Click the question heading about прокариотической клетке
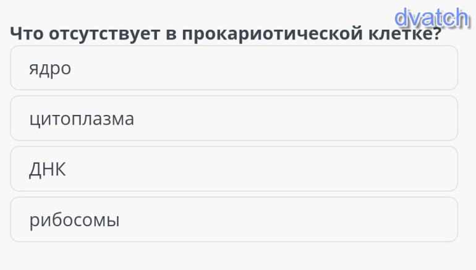The width and height of the screenshot is (476, 270). tap(226, 34)
